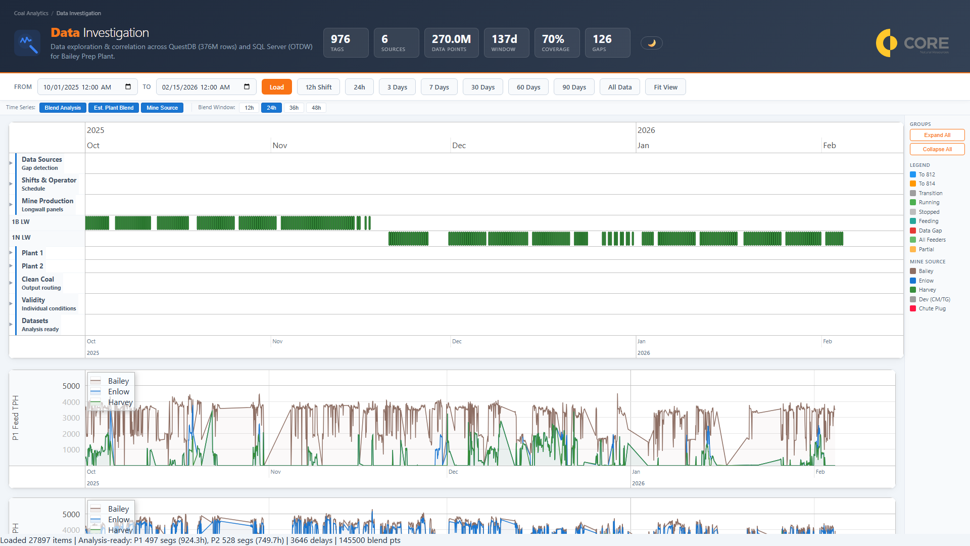Click the 'Chute Plug' legend marker
This screenshot has width=970, height=546.
(912, 308)
